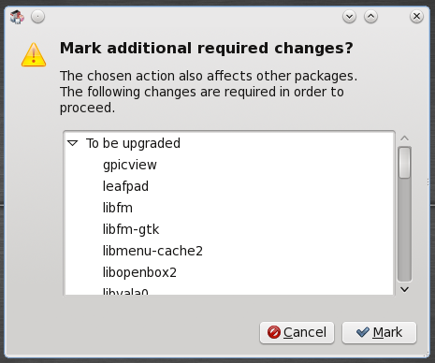This screenshot has width=435, height=363.
Task: Confirm changes with the Mark button
Action: 379,333
